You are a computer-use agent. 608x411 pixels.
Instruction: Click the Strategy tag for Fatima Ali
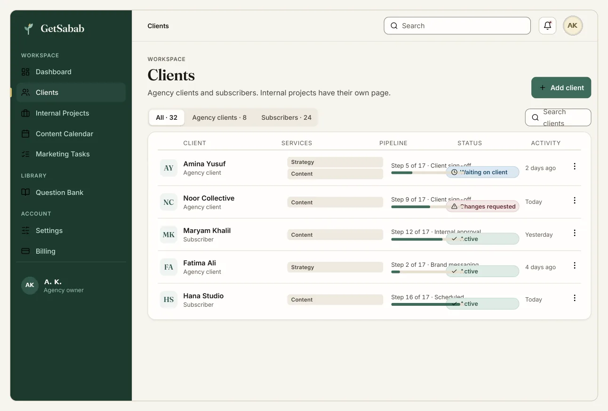pos(335,267)
